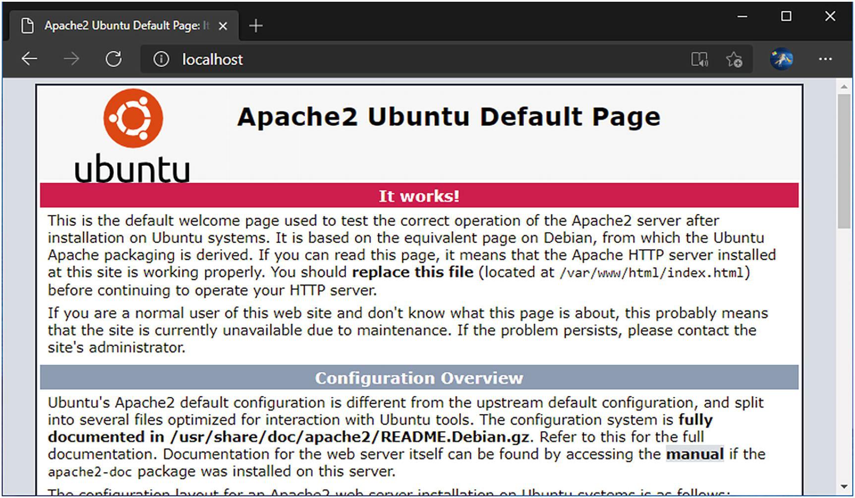Go back with the browser back arrow

29,59
